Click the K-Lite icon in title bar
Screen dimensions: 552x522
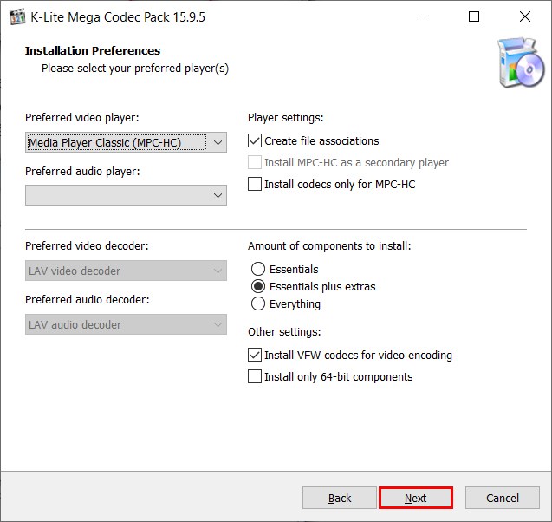pyautogui.click(x=16, y=16)
